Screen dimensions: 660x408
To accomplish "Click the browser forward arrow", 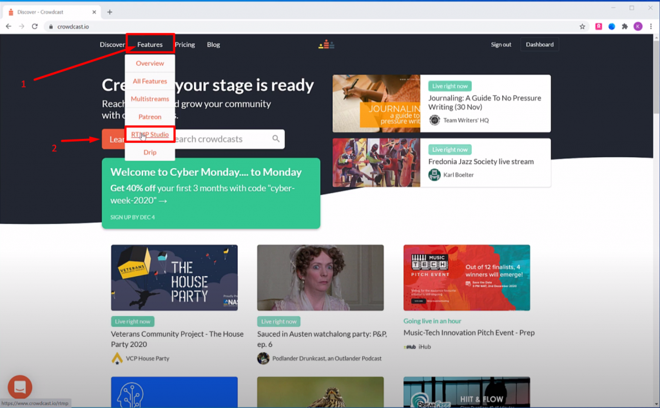I will coord(21,26).
